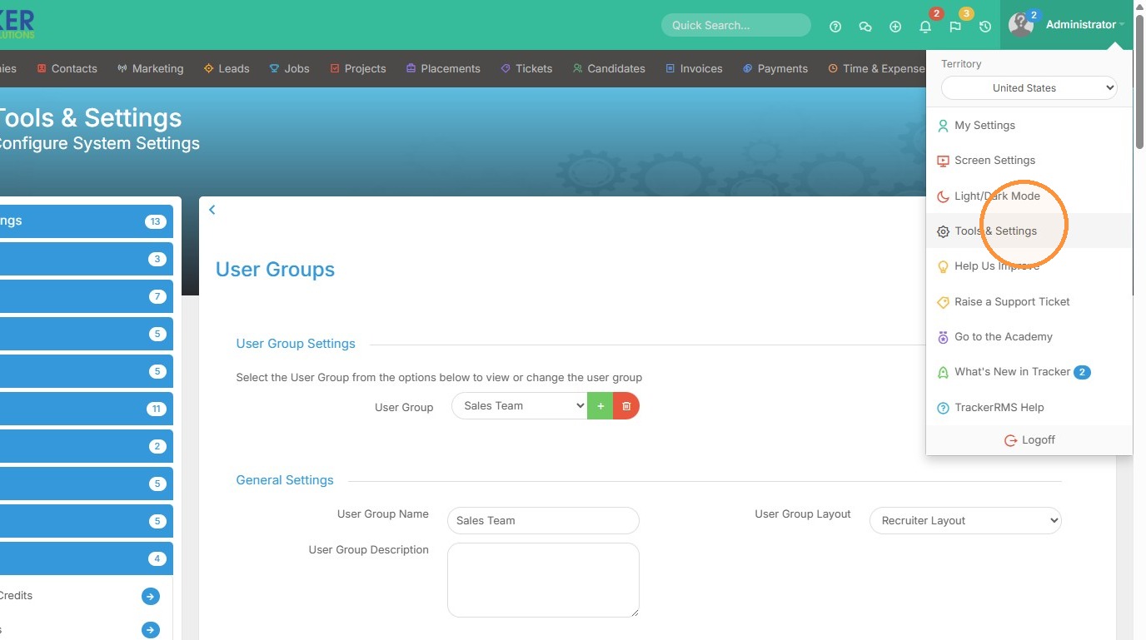Click the red delete user group trash icon
Viewport: 1146px width, 640px height.
click(626, 406)
